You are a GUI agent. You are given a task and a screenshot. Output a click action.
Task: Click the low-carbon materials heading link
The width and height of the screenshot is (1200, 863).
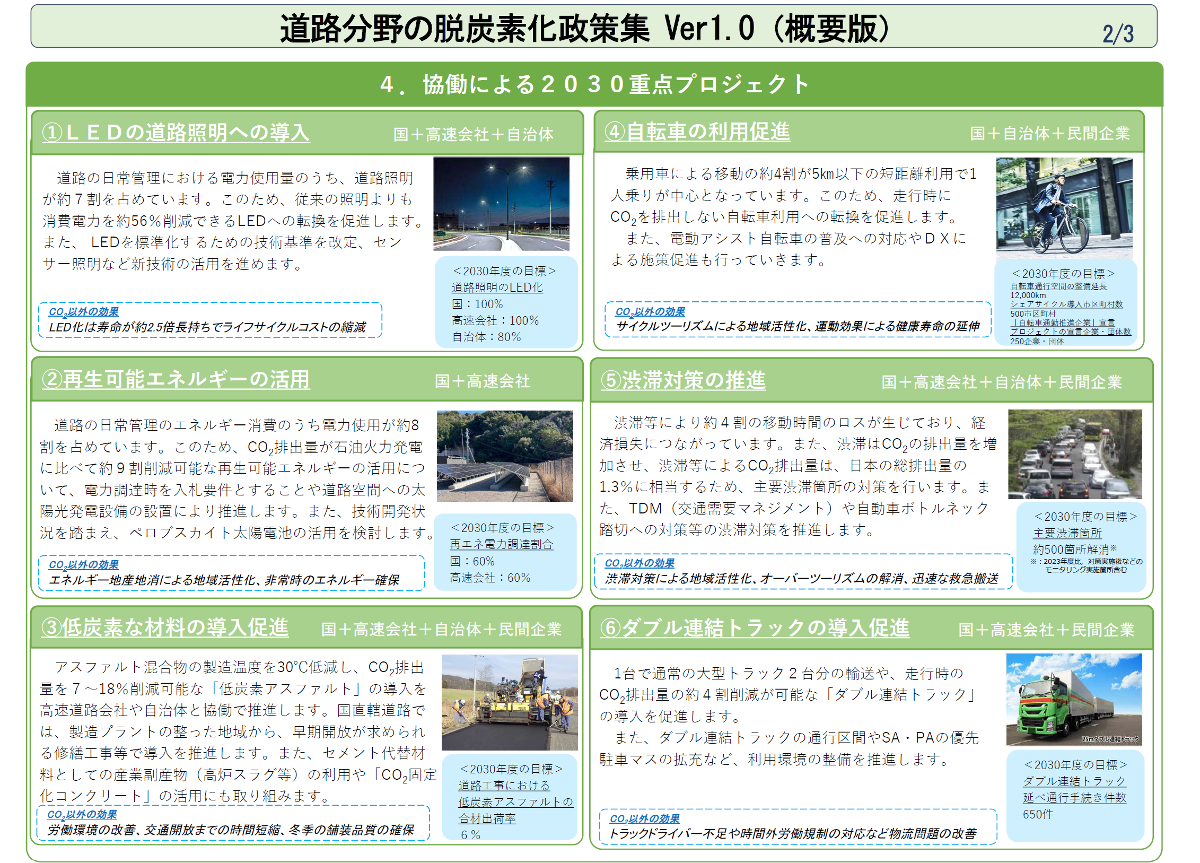(x=165, y=627)
